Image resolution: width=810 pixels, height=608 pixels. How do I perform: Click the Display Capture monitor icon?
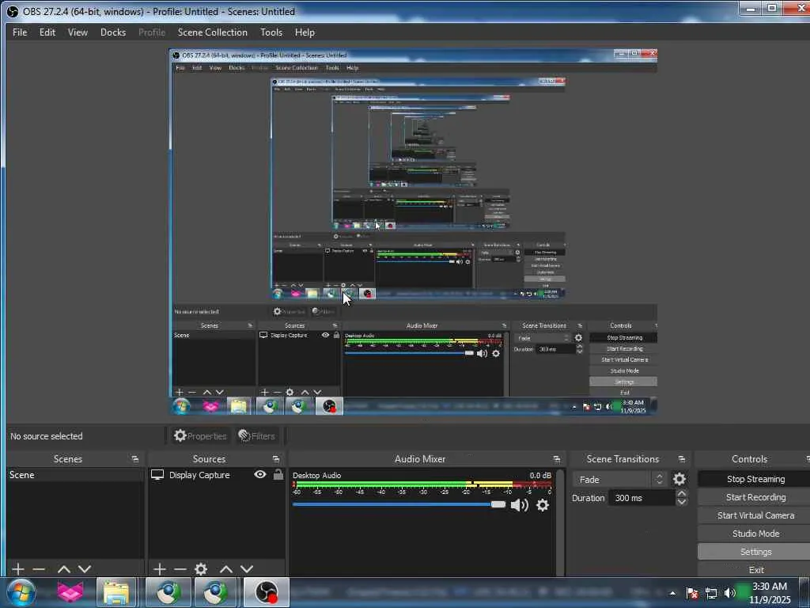[x=157, y=475]
